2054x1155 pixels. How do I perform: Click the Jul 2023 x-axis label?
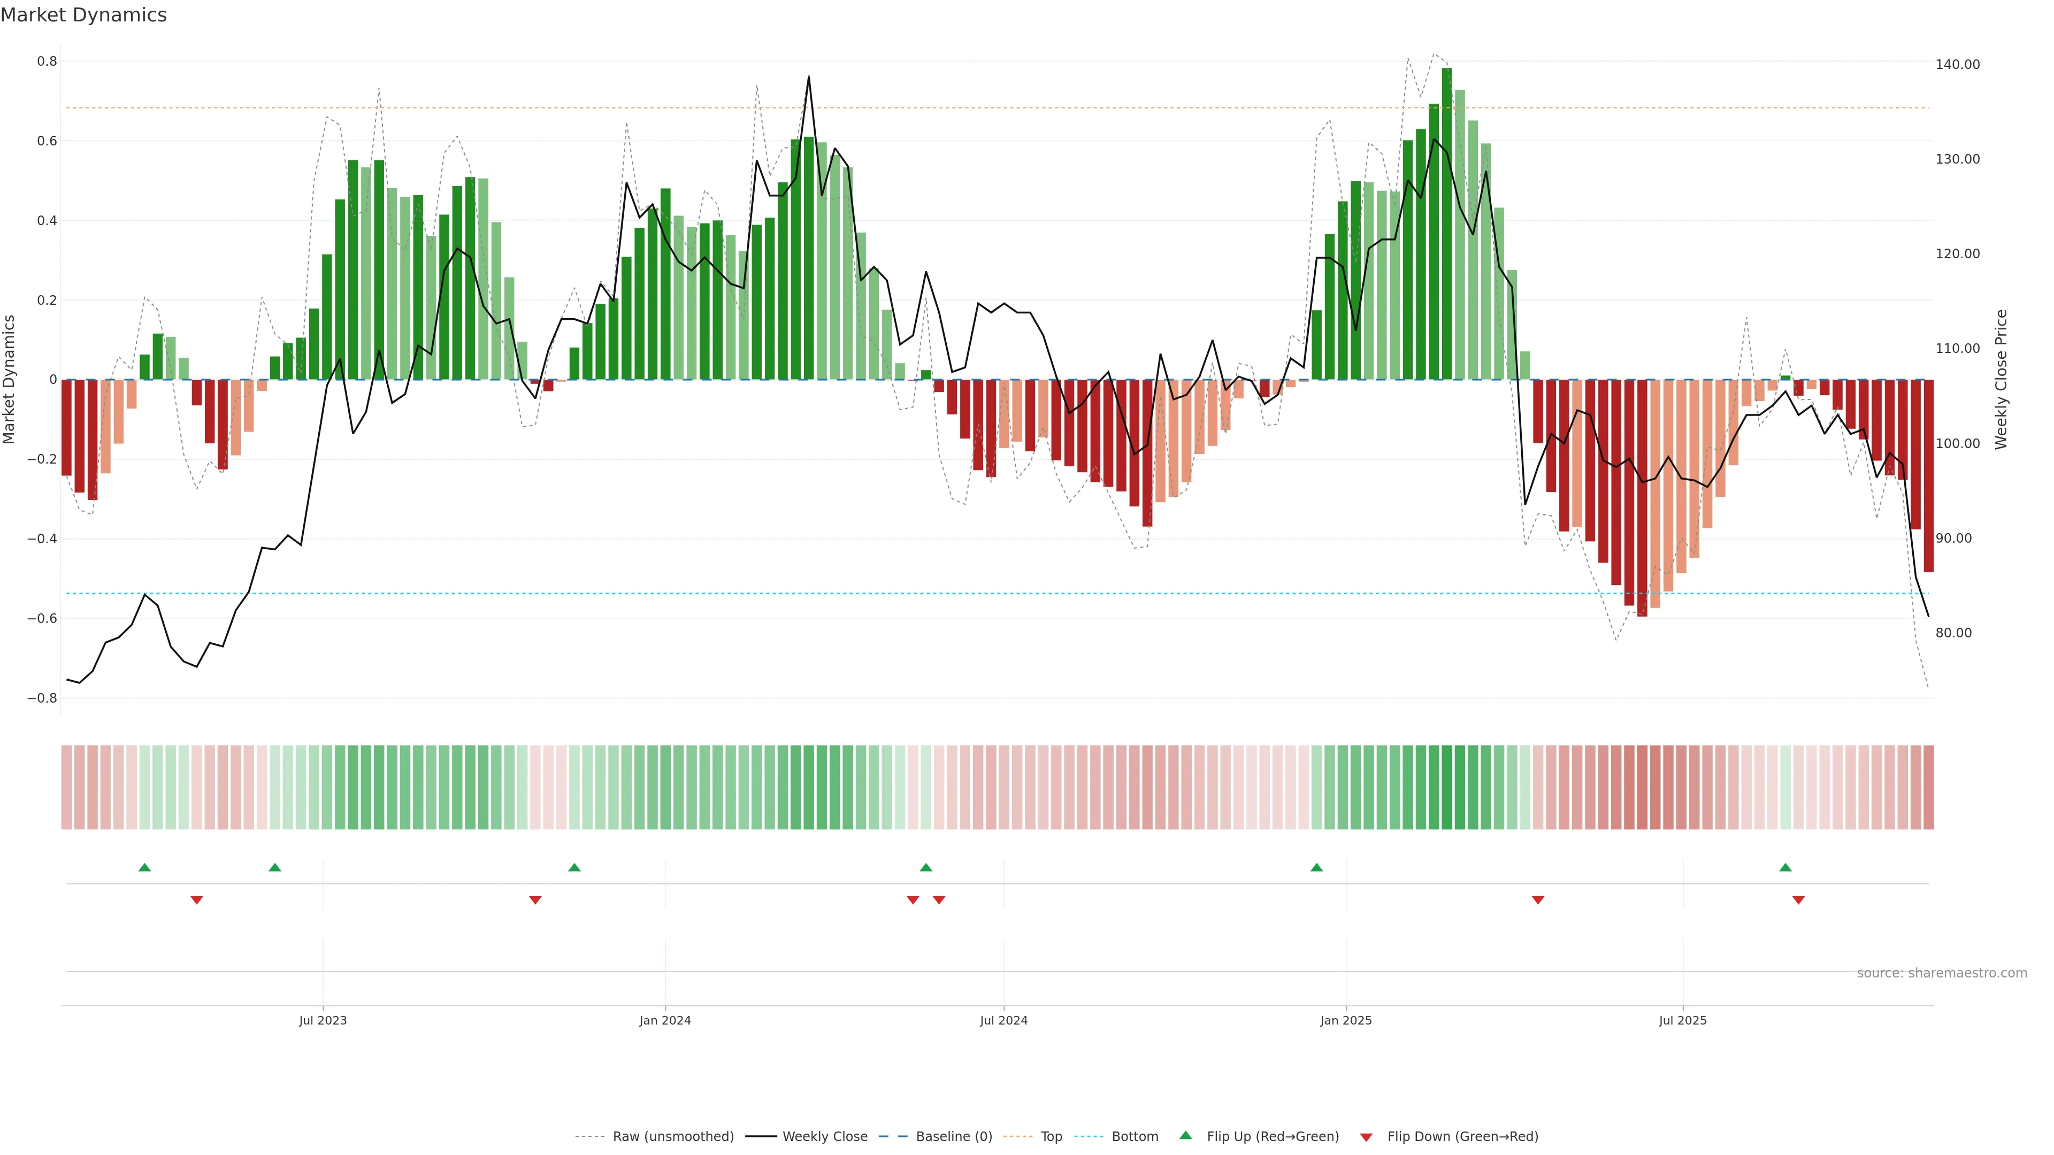323,1020
